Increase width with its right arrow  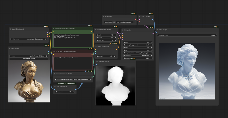[x=116, y=35]
